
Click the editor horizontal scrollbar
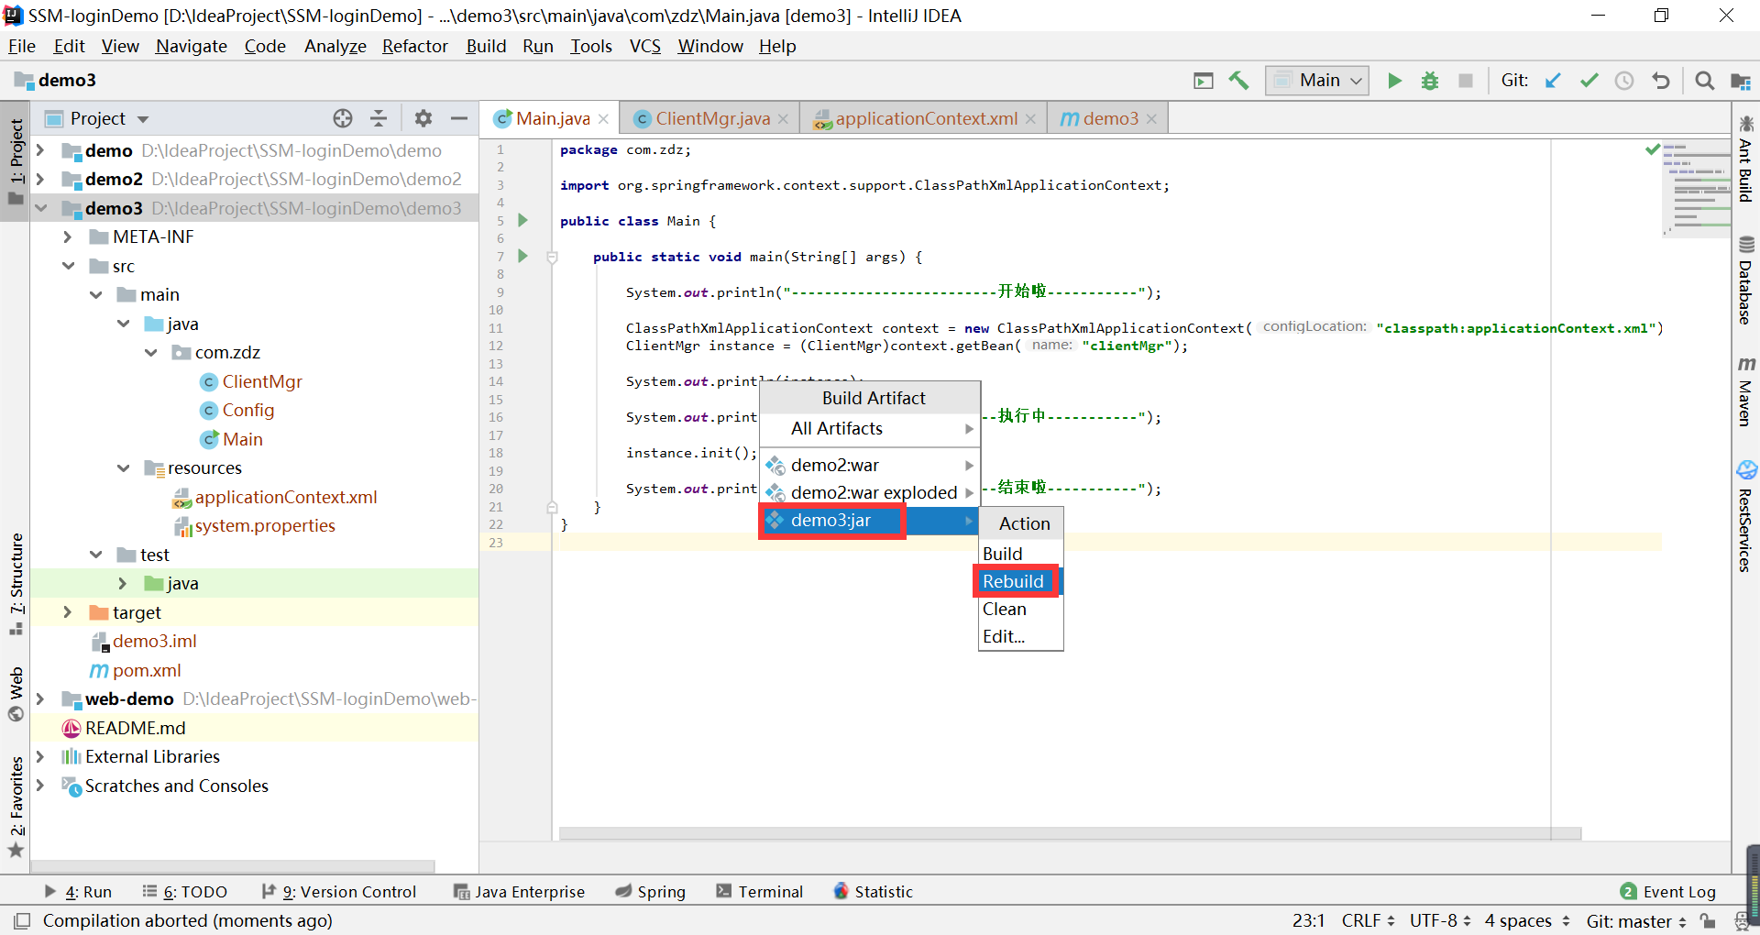pos(1069,833)
